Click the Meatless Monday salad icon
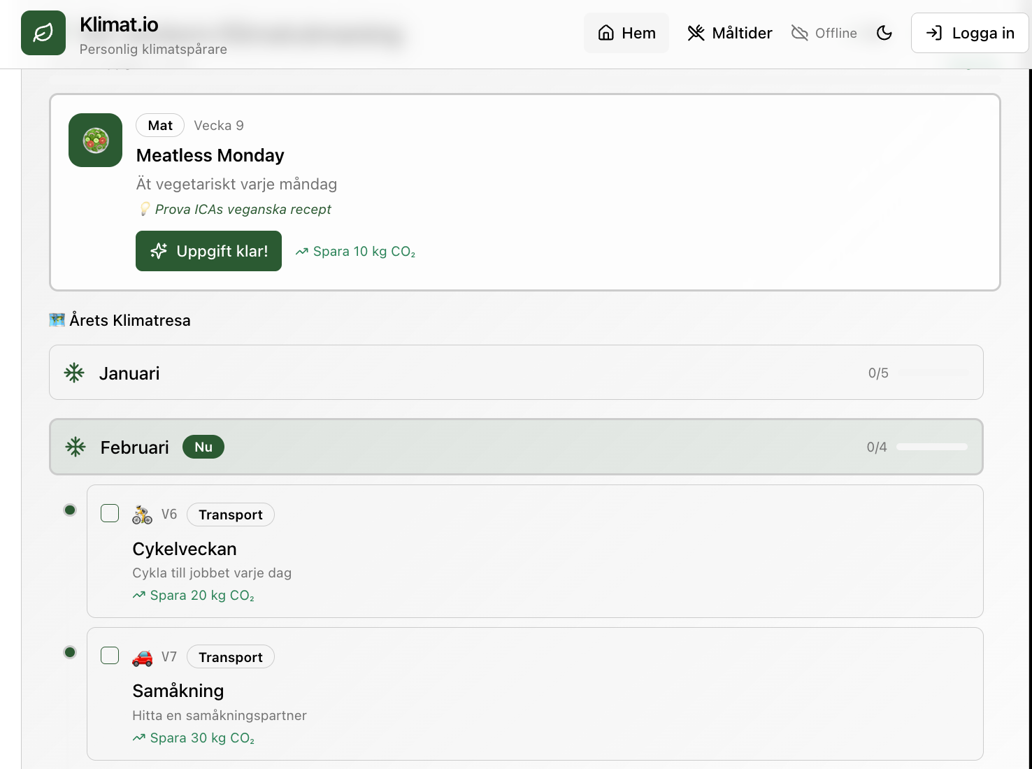 pyautogui.click(x=96, y=140)
